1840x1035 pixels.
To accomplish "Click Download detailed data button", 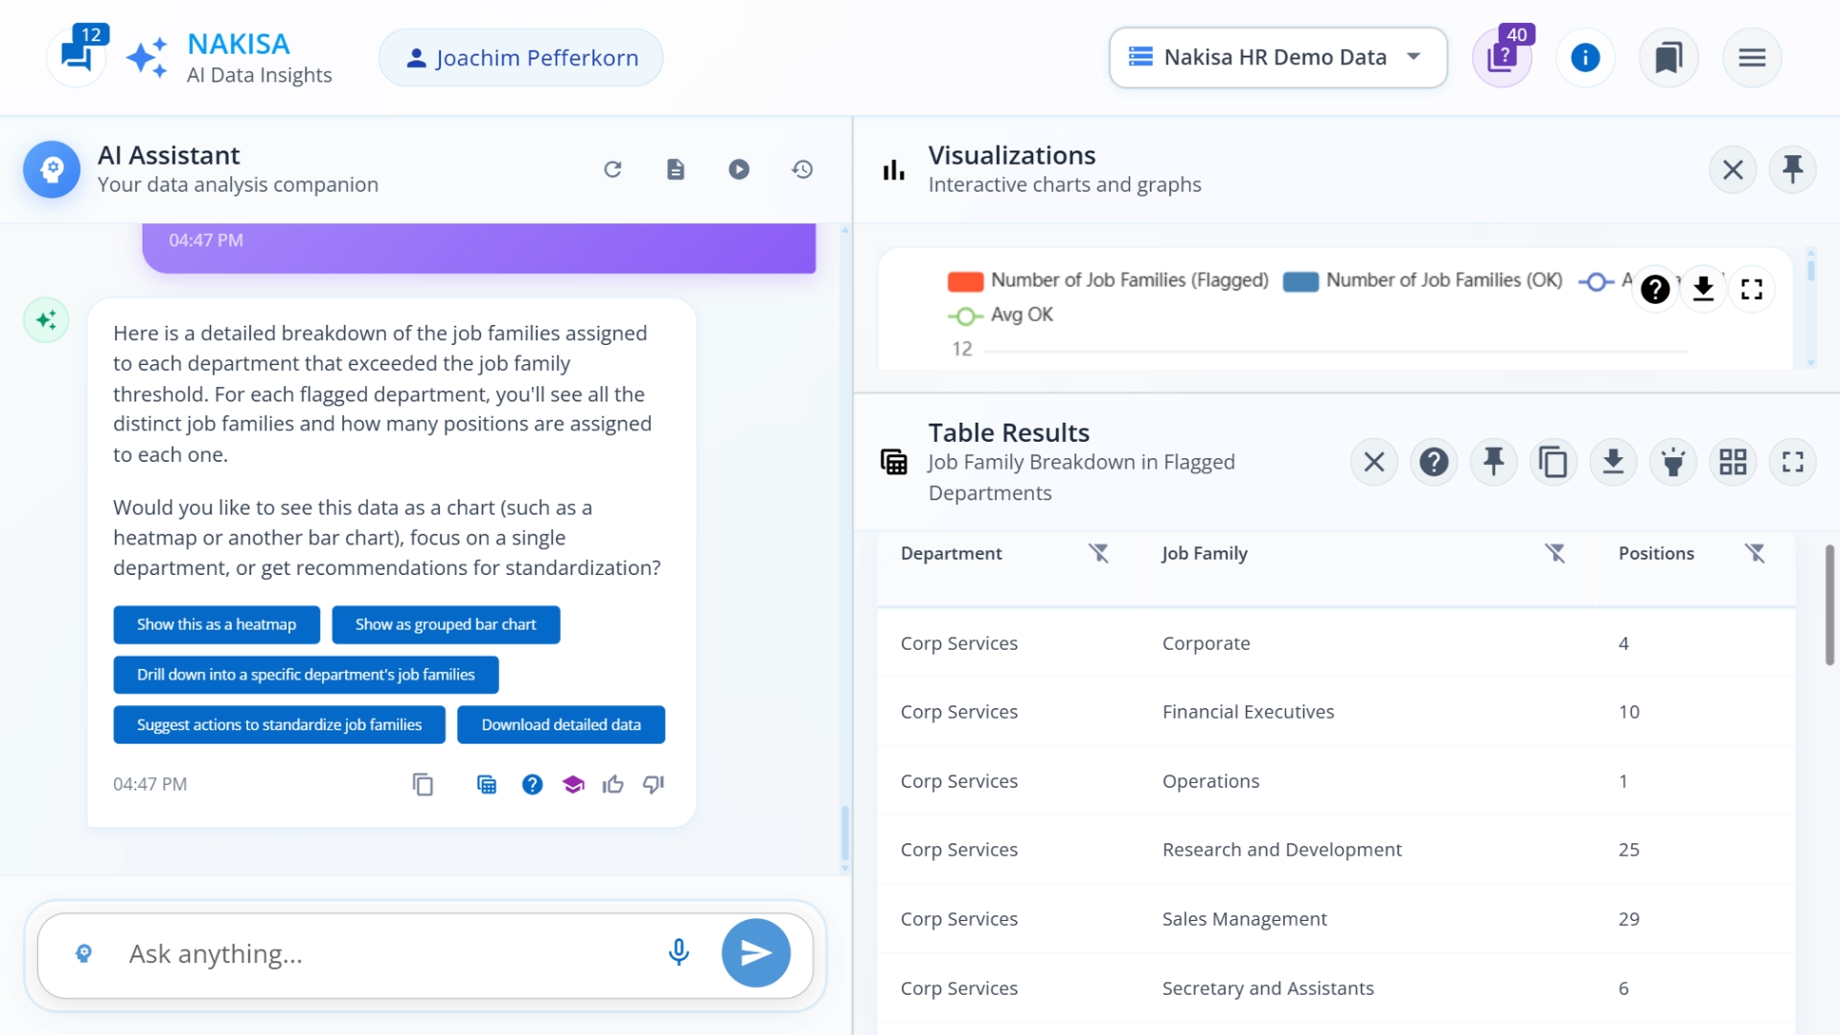I will (x=561, y=725).
